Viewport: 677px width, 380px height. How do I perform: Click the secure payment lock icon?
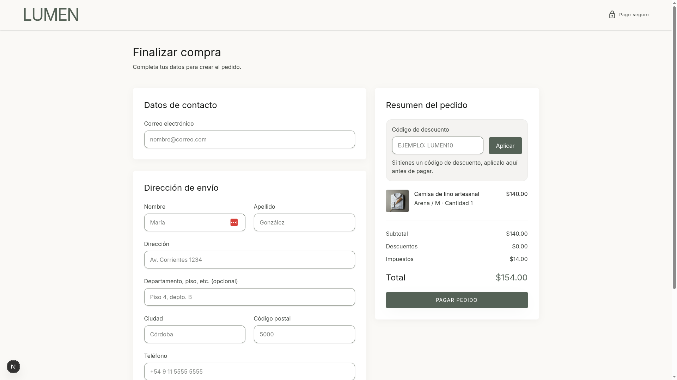click(612, 15)
